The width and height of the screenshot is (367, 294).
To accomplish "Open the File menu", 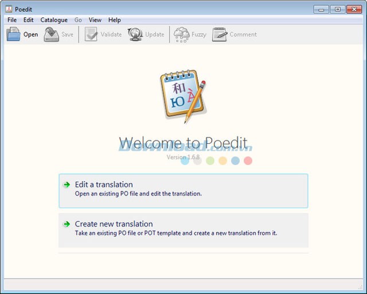I will [12, 20].
